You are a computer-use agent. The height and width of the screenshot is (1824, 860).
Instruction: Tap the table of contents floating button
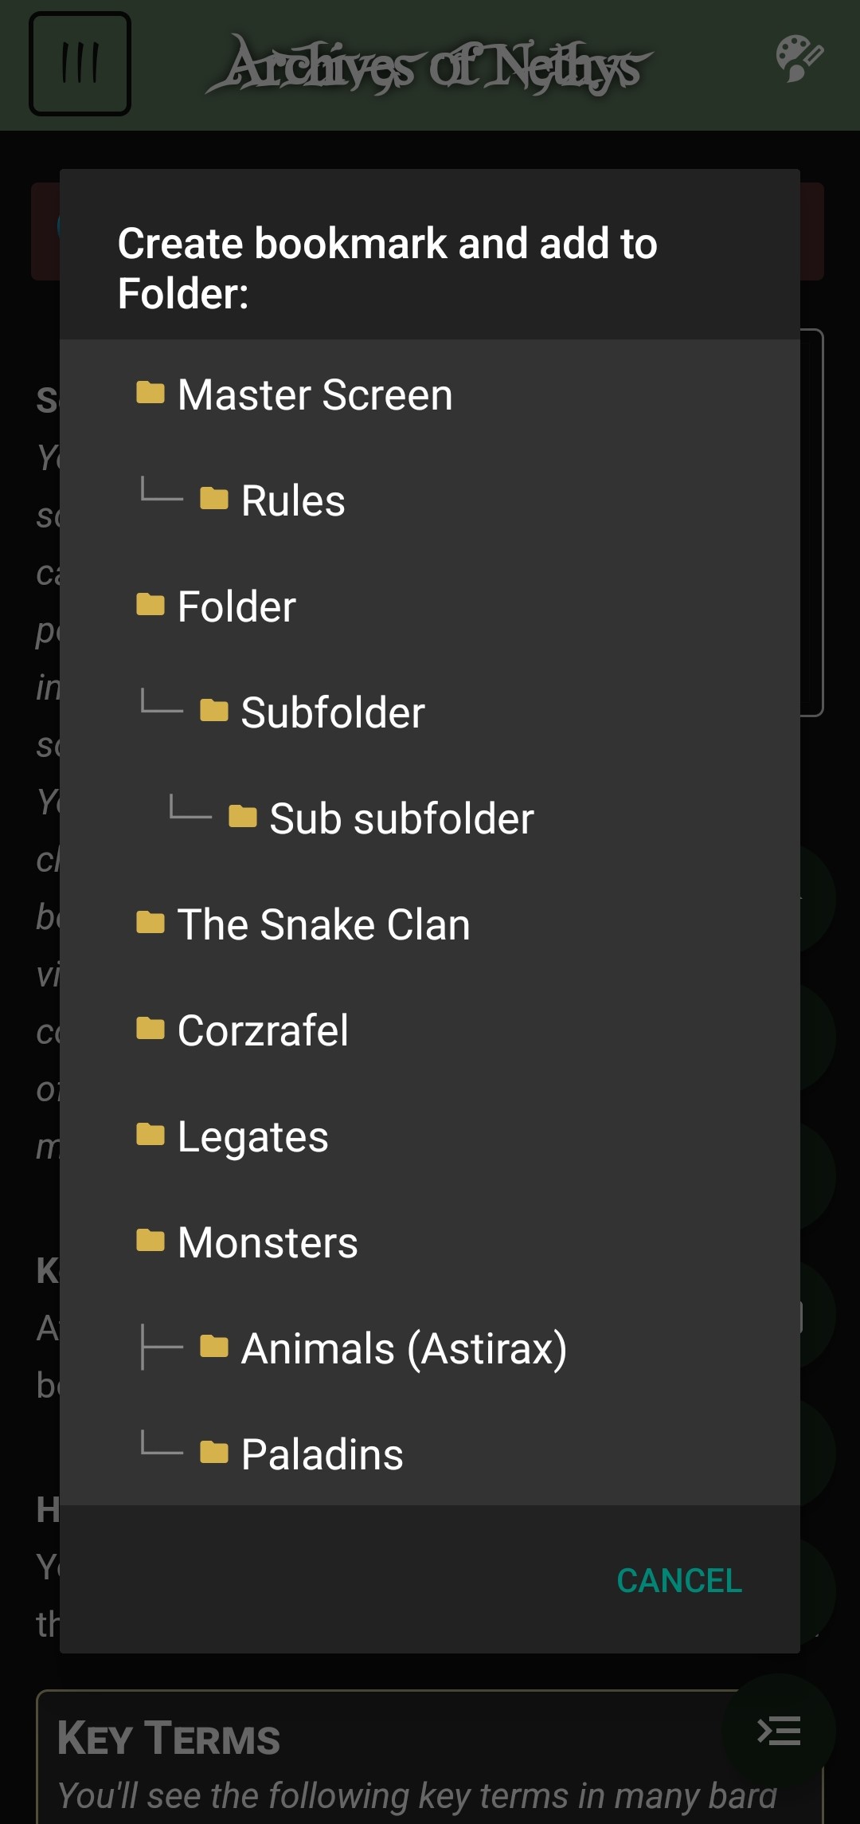[778, 1731]
